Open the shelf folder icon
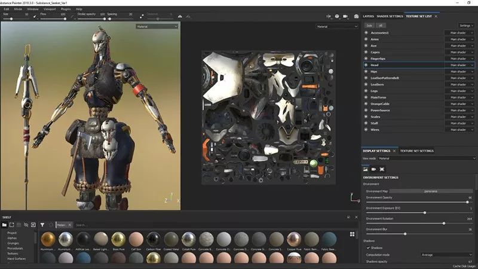The width and height of the screenshot is (478, 269). pyautogui.click(x=5, y=225)
